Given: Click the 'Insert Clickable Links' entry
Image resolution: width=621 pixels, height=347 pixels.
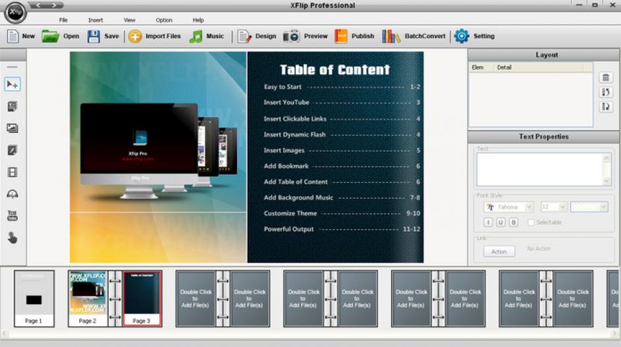Looking at the screenshot, I should click(295, 119).
